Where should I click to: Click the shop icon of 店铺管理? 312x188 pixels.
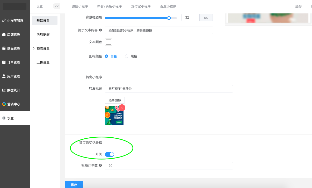tap(4, 34)
